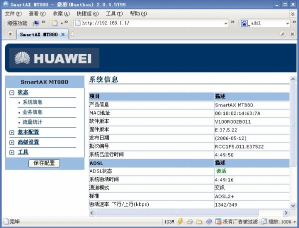Close the SmartAX MT880 tab
Image resolution: width=299 pixels, height=228 pixels.
point(63,34)
